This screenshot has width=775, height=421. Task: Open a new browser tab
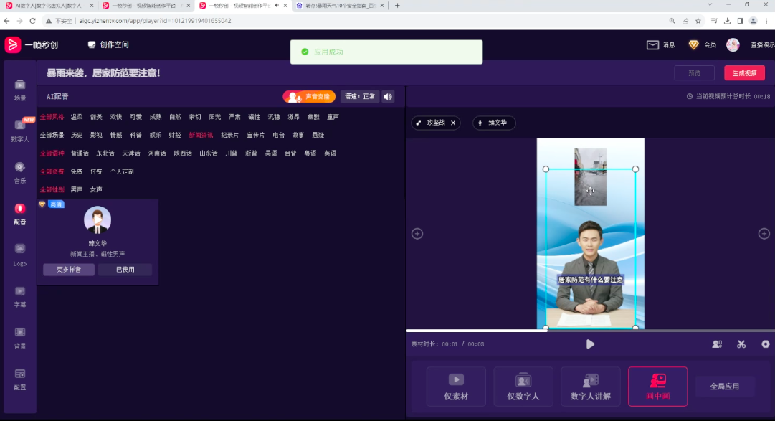[x=397, y=6]
